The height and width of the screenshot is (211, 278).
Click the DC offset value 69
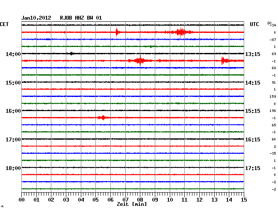(274, 54)
